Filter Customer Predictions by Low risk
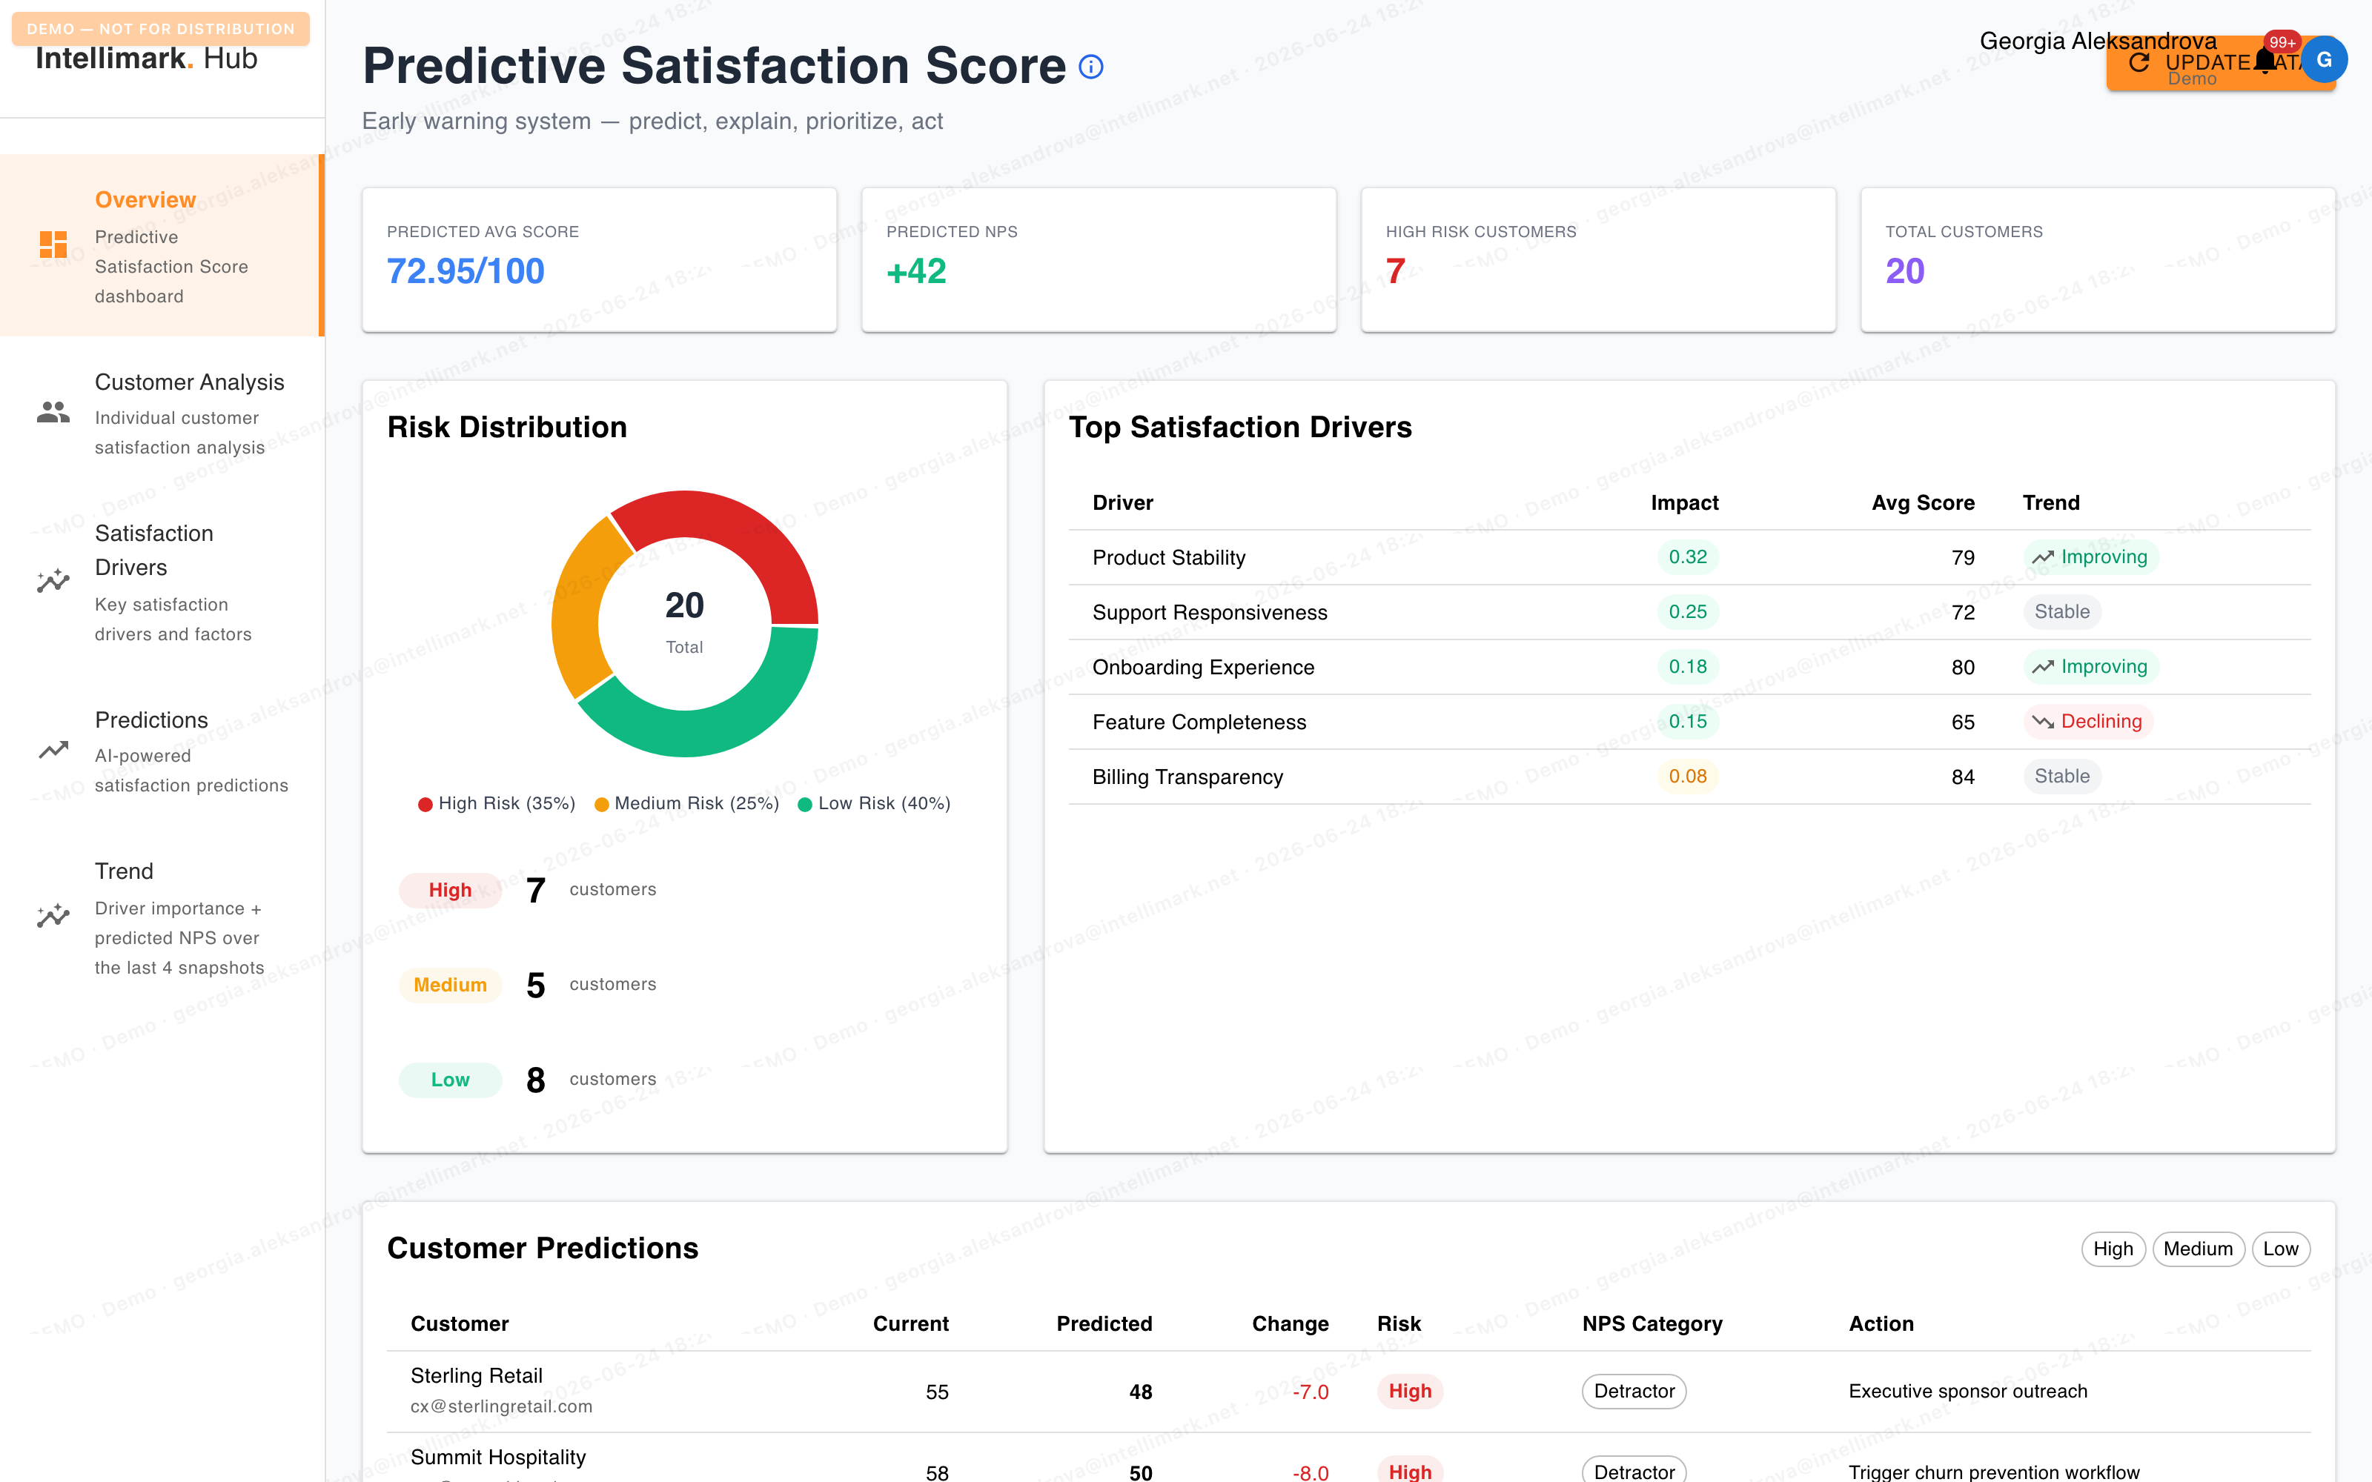 [x=2280, y=1249]
